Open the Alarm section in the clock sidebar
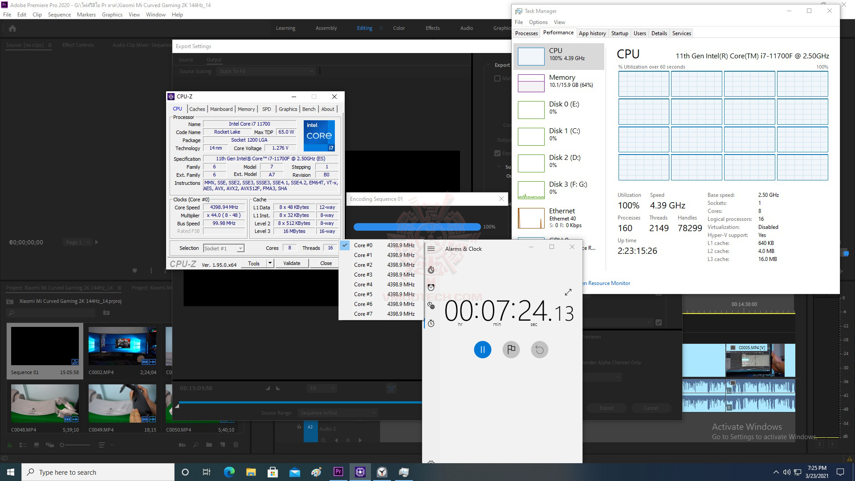The height and width of the screenshot is (481, 855). click(431, 287)
